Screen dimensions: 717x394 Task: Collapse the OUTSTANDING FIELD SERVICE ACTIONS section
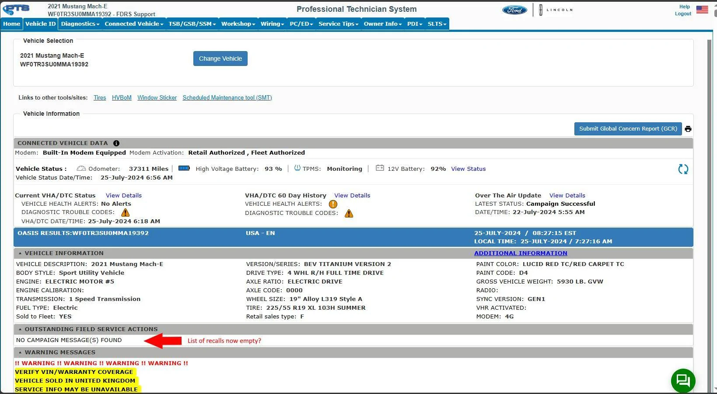[x=20, y=329]
